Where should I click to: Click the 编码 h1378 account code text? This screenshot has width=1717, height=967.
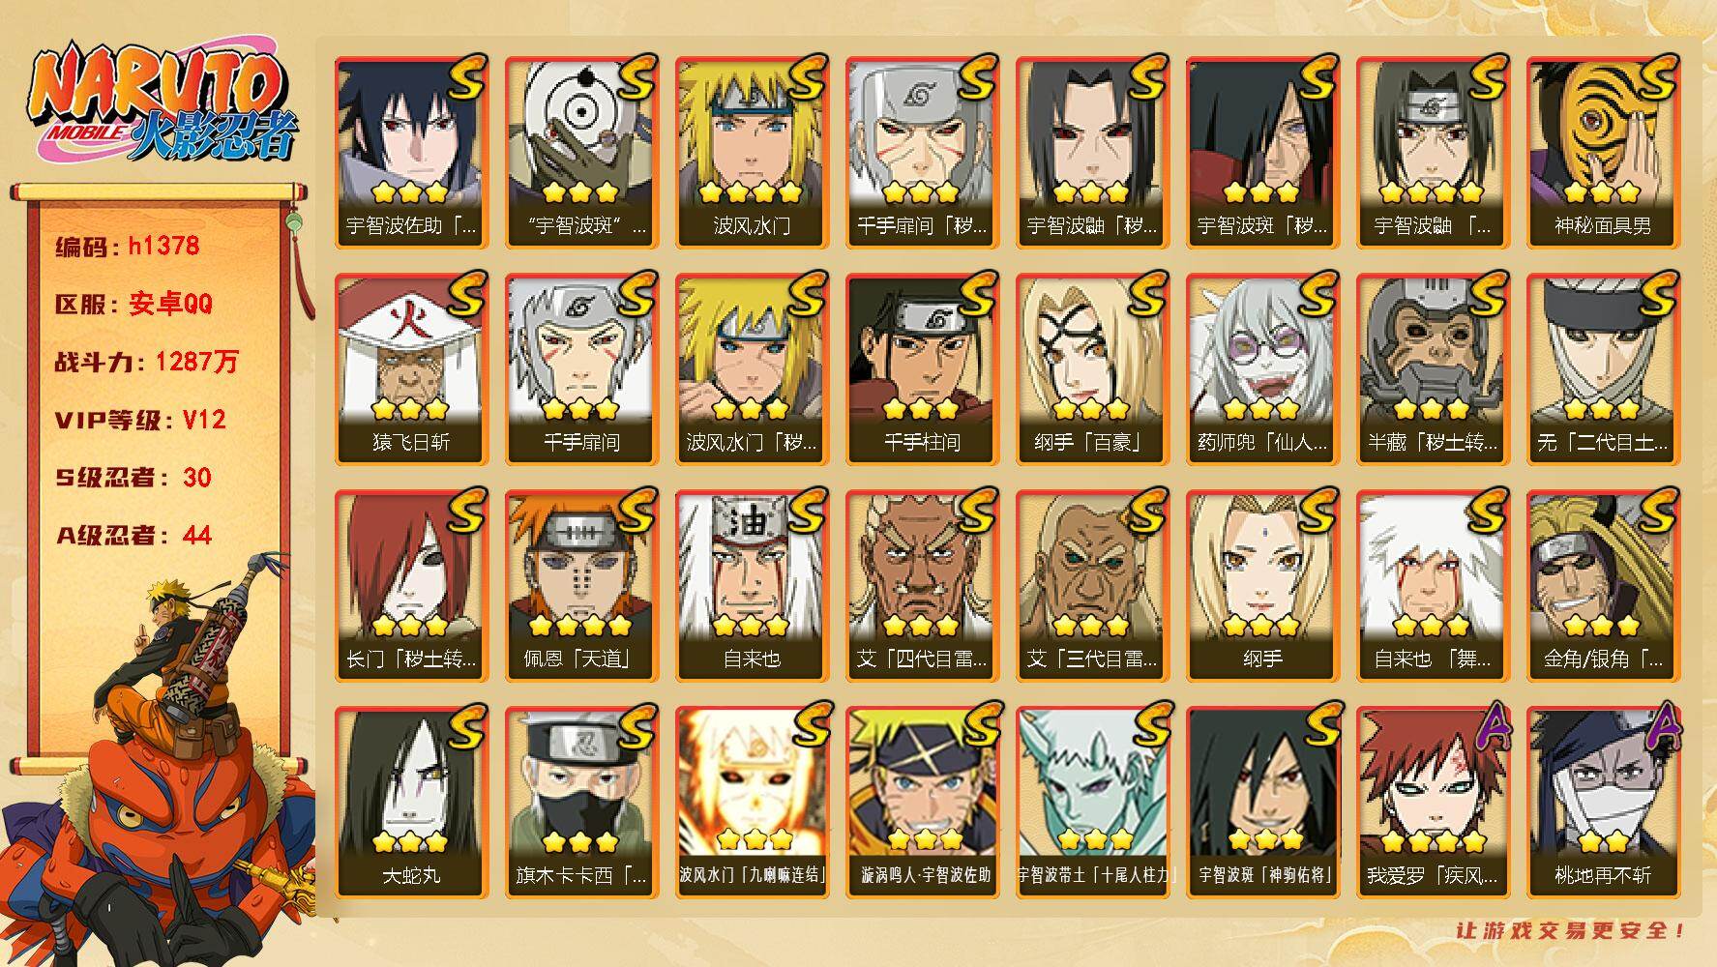tap(128, 247)
